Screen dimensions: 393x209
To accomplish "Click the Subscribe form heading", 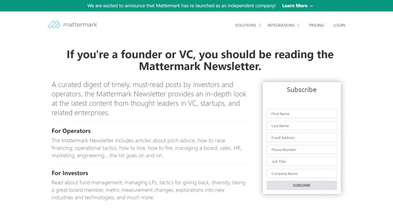I will pos(302,89).
